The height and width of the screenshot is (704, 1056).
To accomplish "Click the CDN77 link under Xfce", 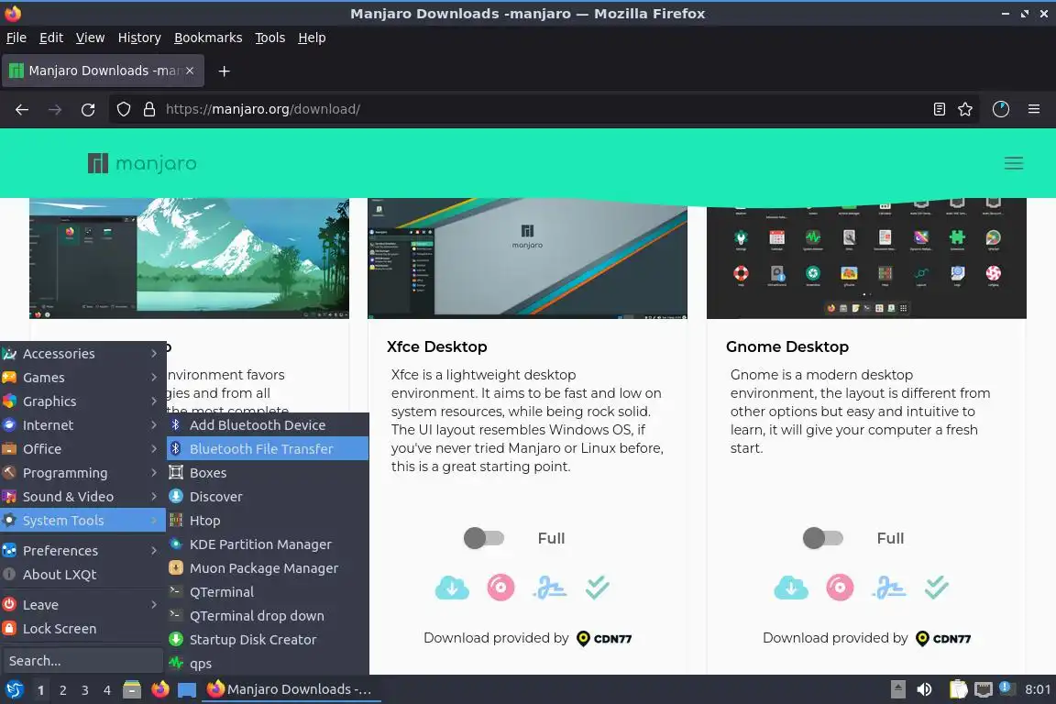I will pos(604,638).
